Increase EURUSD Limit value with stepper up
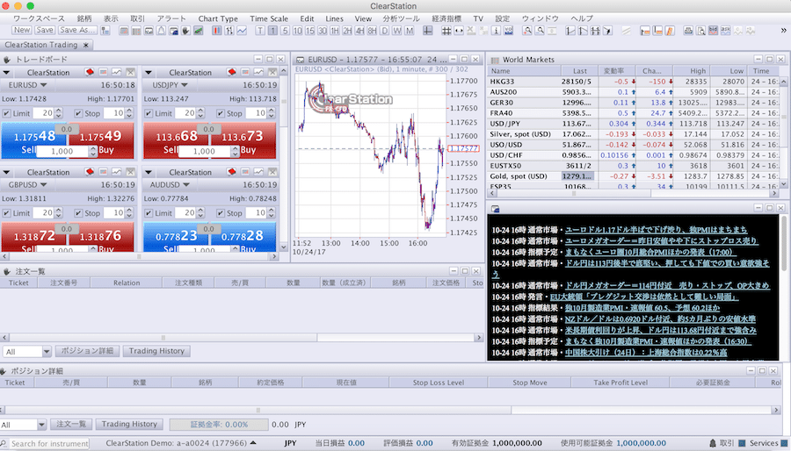The width and height of the screenshot is (791, 451). tap(59, 111)
